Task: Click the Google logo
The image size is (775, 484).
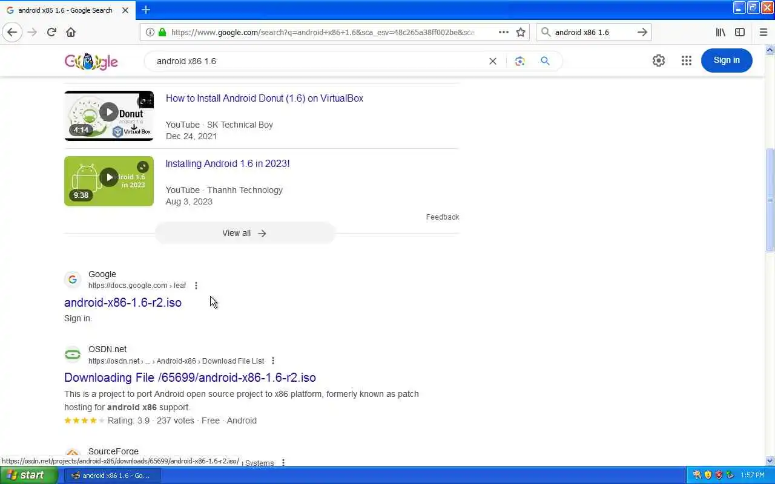Action: (91, 61)
